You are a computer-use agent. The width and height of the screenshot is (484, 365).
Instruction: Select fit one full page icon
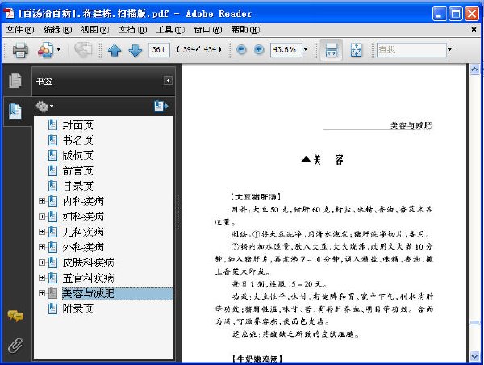coord(357,50)
